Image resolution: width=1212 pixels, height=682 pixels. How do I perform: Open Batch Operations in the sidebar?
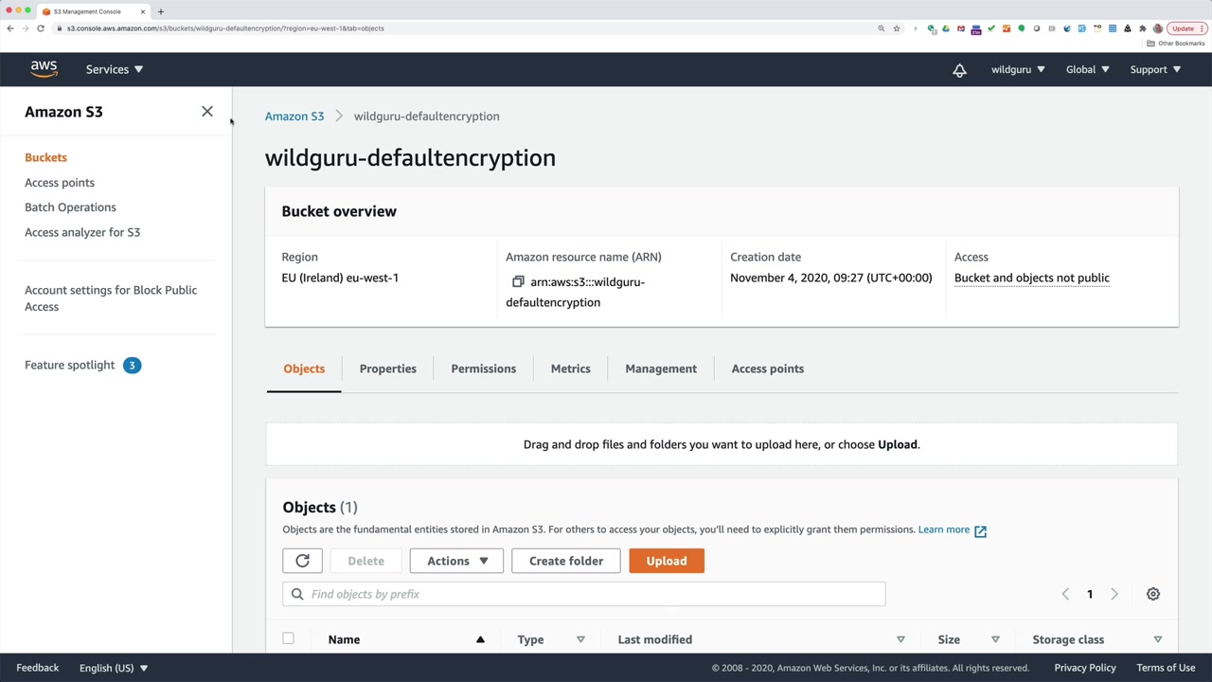coord(70,206)
